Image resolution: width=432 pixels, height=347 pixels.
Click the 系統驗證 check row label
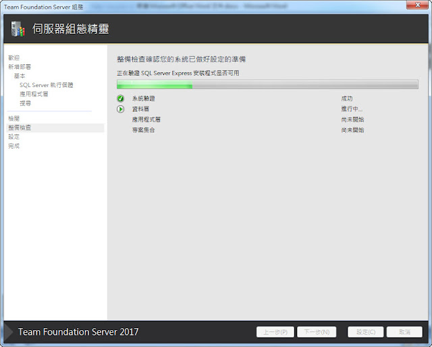tap(144, 99)
